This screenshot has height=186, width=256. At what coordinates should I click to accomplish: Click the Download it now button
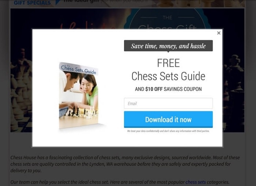click(x=168, y=119)
